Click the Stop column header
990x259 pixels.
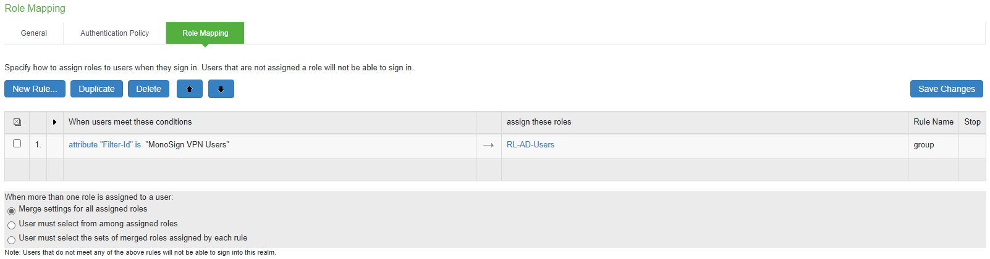pyautogui.click(x=972, y=122)
